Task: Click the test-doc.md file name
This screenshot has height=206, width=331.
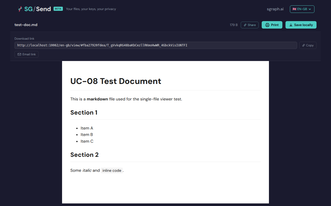Action: click(26, 25)
